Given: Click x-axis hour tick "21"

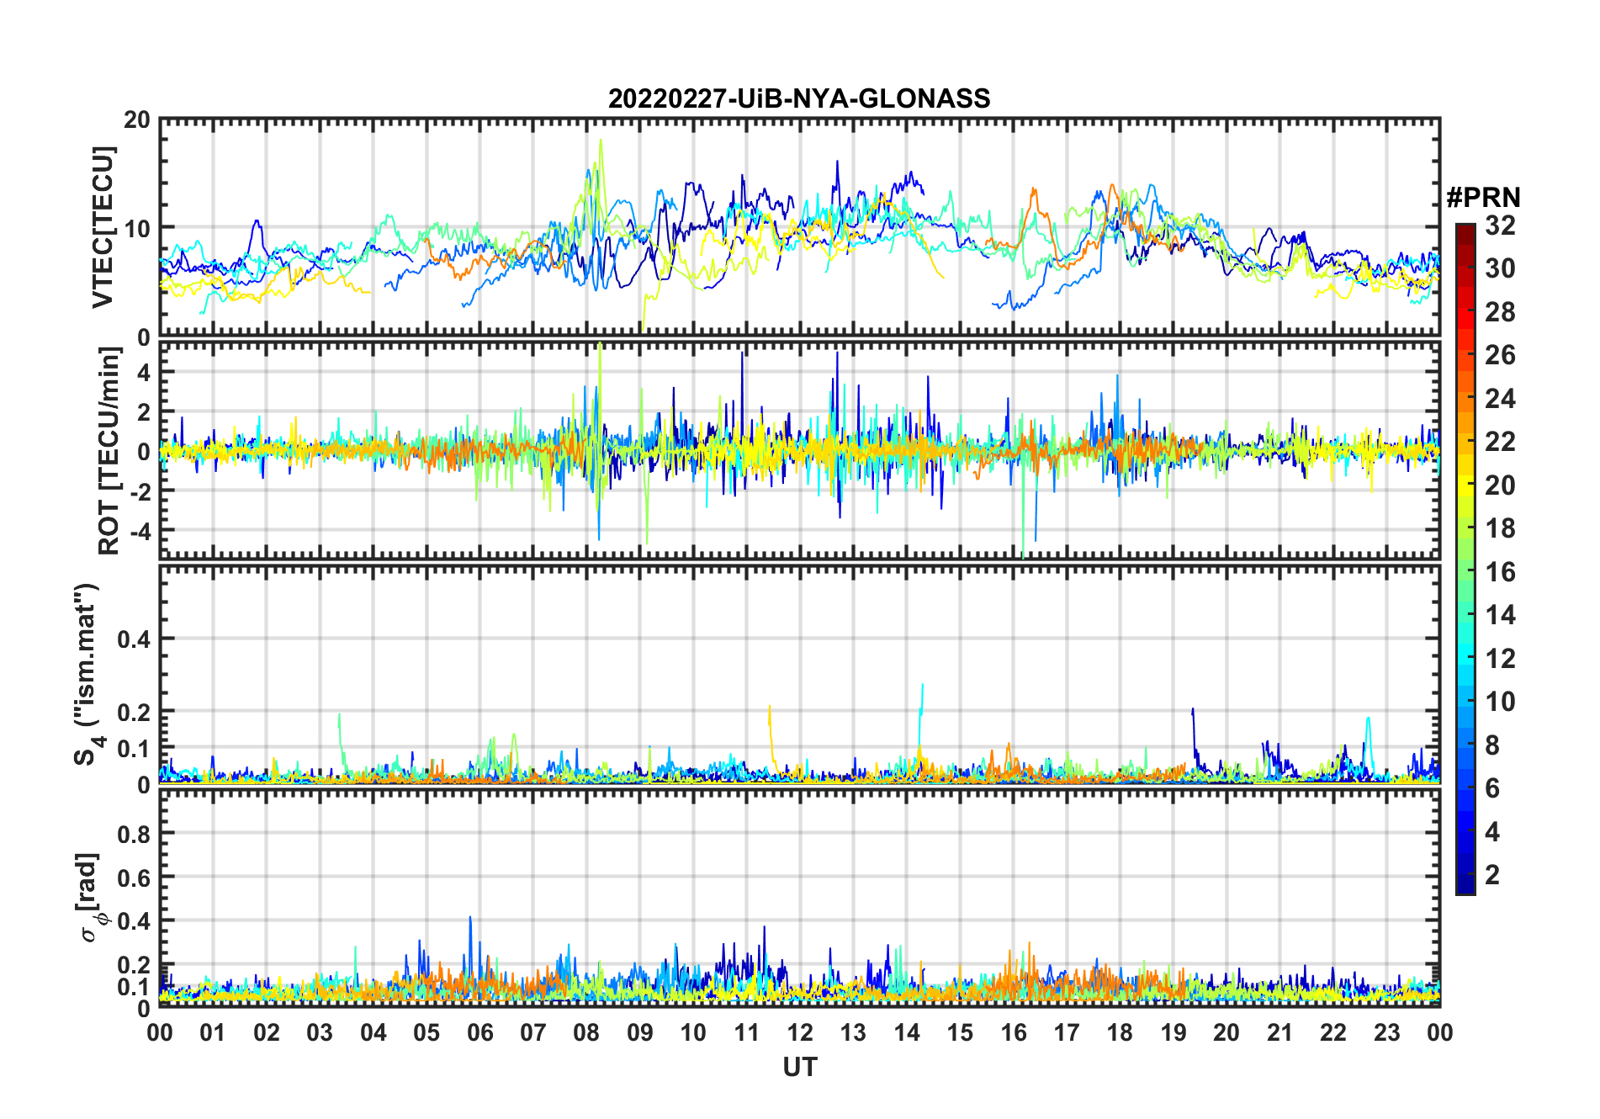Looking at the screenshot, I should 1279,1032.
